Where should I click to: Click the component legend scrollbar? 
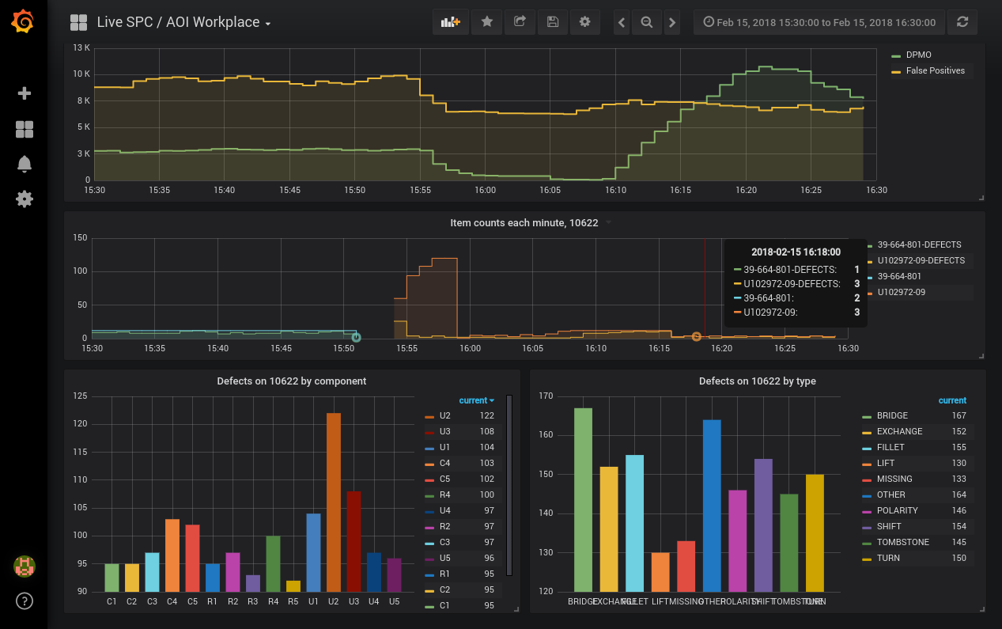pyautogui.click(x=509, y=485)
